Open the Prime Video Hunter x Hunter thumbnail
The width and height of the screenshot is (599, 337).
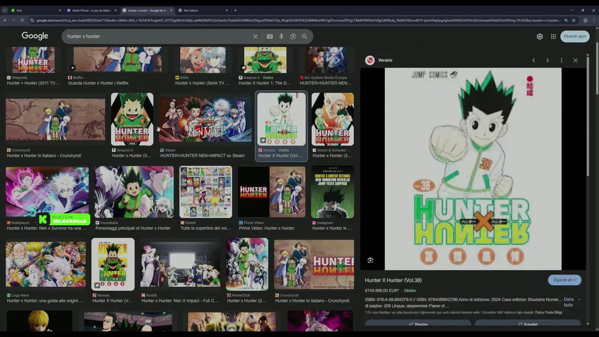pos(271,191)
